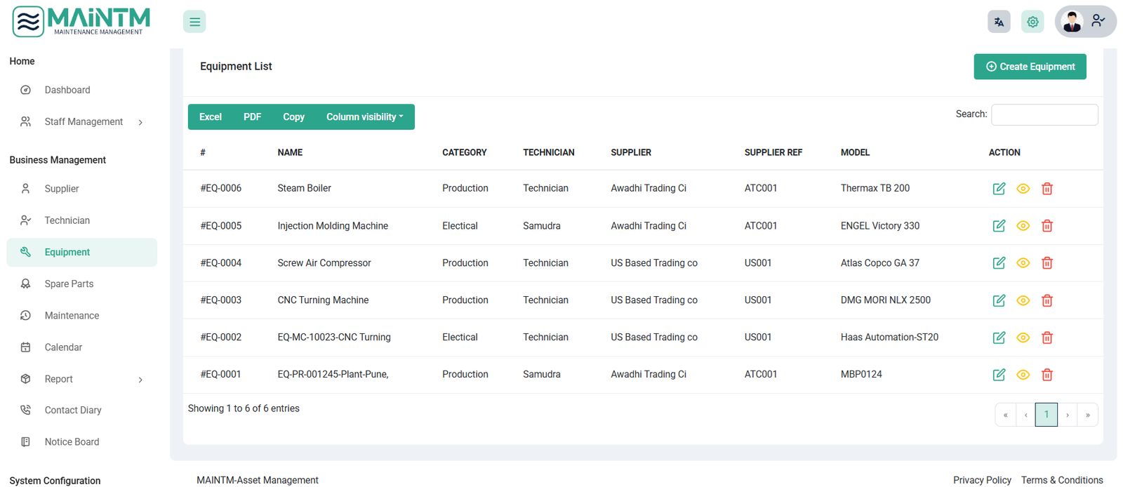Export the table using the Excel button

[210, 117]
